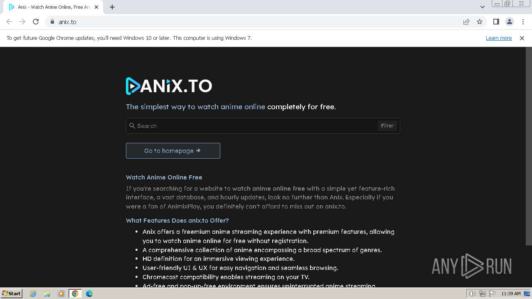Click the volume speaker tray icon
Screen dimensions: 532x299
(473, 294)
